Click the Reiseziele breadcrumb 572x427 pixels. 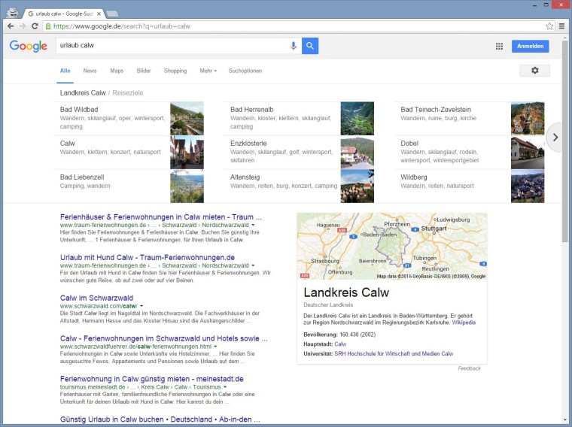click(x=128, y=93)
